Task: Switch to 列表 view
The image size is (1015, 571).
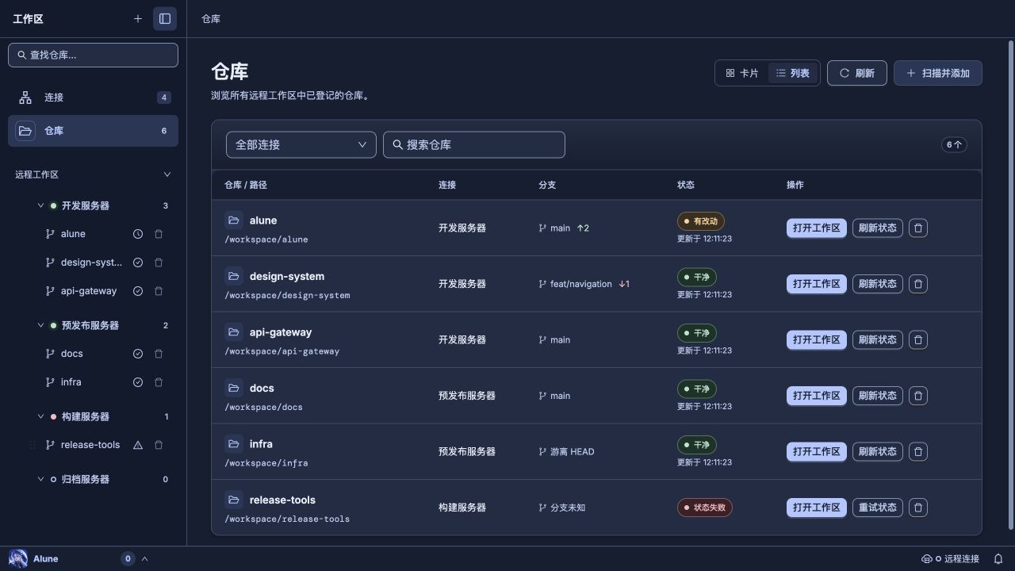Action: point(793,73)
